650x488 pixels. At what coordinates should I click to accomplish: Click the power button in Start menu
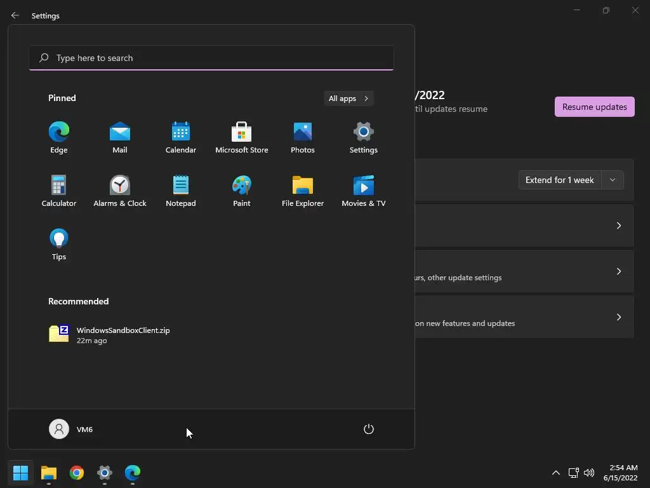(369, 429)
